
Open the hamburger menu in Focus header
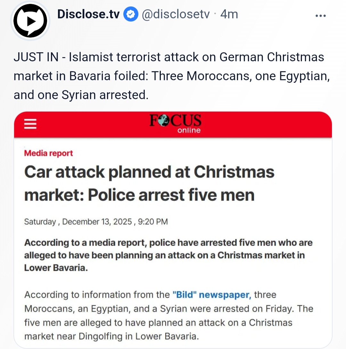(30, 124)
